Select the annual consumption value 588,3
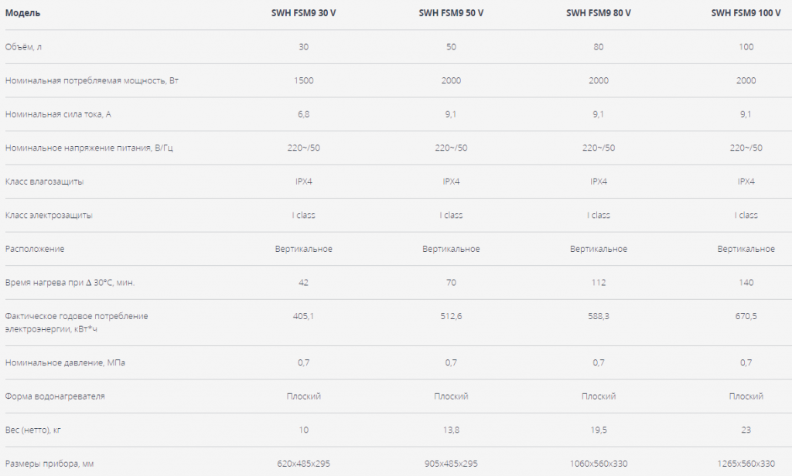The height and width of the screenshot is (476, 792). click(x=599, y=316)
